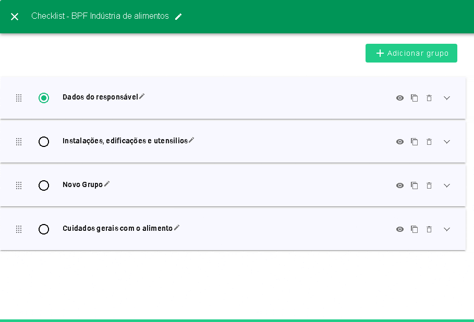This screenshot has width=474, height=322.
Task: Rename the Cuidados gerais com o alimento group
Action: coord(177,228)
